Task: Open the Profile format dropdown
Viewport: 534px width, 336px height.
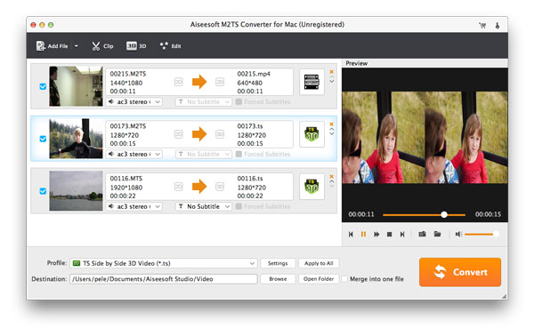Action: (x=164, y=263)
